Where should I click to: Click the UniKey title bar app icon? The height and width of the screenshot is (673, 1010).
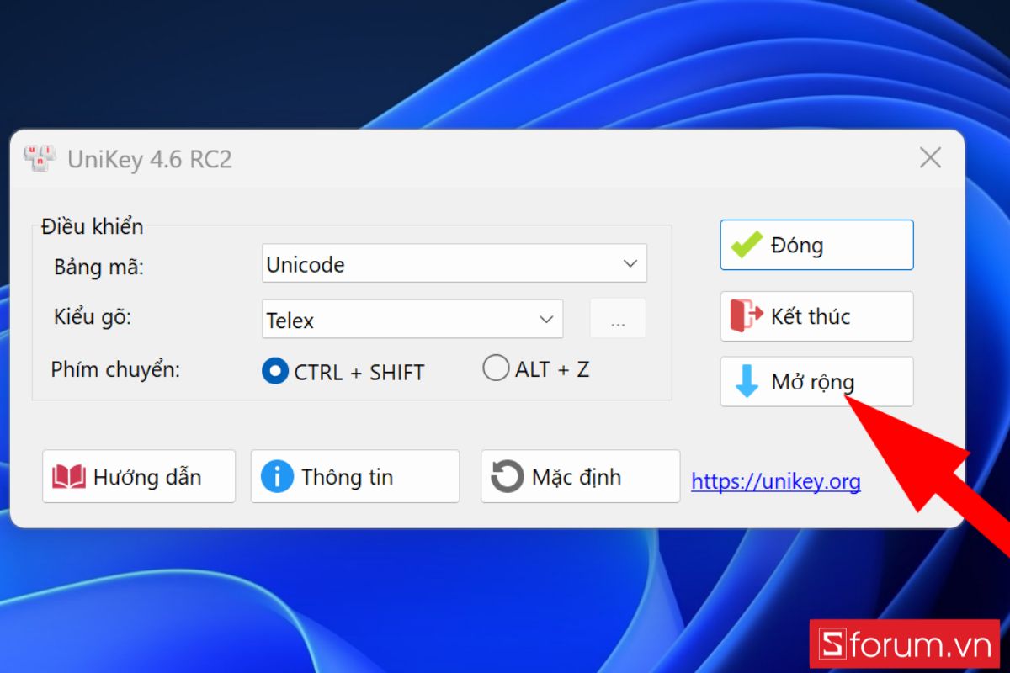[40, 158]
